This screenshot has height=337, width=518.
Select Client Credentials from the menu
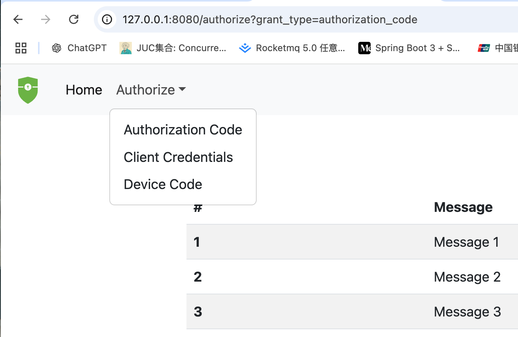click(x=178, y=157)
